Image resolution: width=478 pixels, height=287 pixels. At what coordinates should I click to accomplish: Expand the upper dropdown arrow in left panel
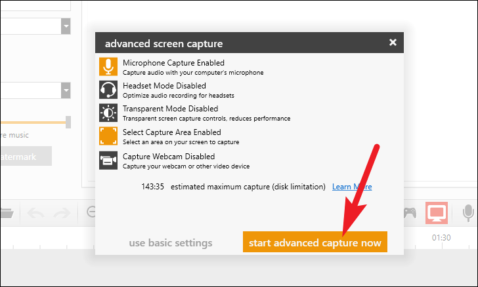pos(66,26)
